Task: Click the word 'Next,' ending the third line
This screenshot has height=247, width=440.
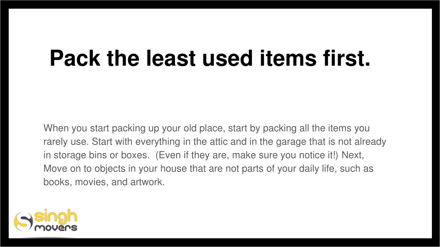Action: (353, 155)
